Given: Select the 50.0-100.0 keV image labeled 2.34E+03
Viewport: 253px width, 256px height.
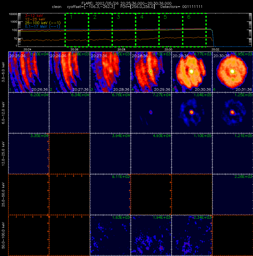Looking at the screenshot, I should (192, 235).
